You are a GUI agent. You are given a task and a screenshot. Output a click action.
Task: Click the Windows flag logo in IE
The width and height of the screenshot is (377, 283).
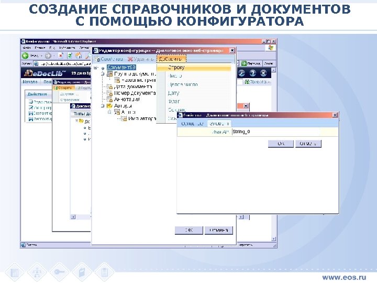coord(271,48)
